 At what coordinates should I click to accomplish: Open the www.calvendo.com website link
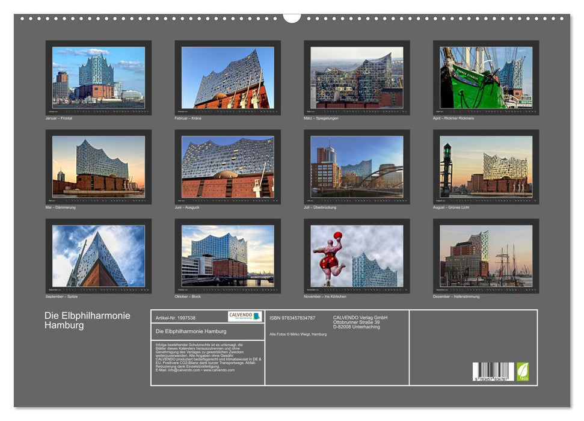218,370
